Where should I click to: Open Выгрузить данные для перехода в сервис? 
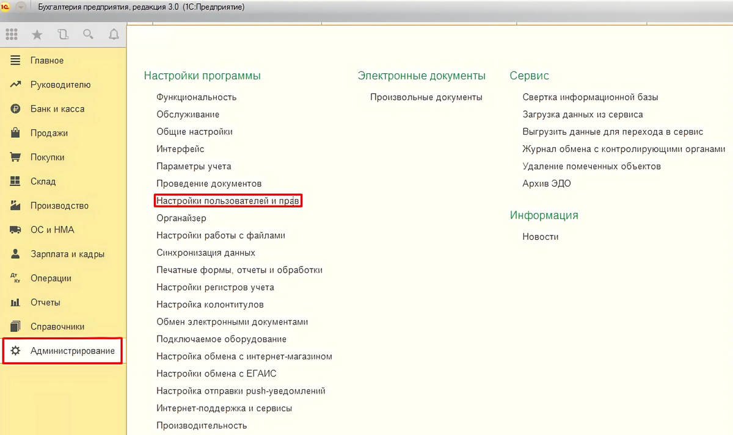[x=613, y=132]
